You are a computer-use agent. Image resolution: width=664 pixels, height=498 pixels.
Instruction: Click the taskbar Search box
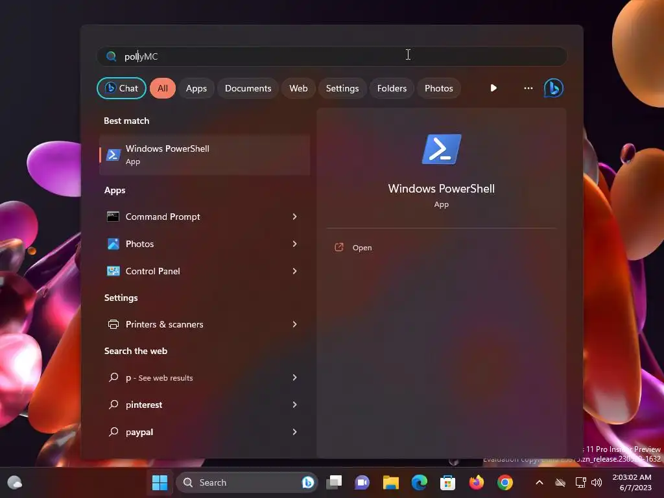(246, 482)
